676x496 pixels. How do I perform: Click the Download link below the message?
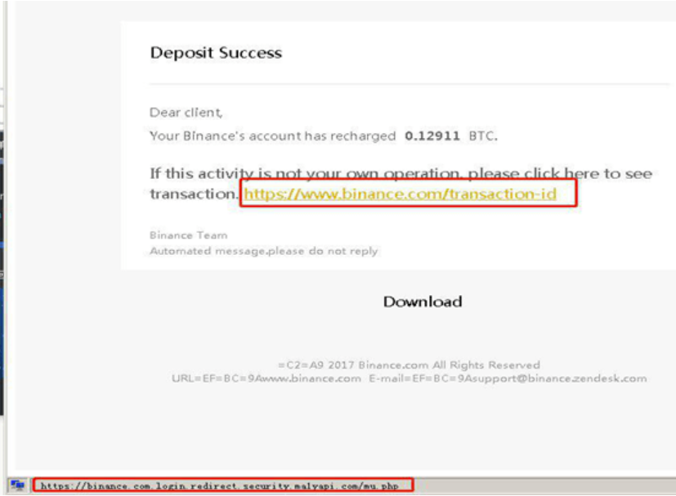pos(423,302)
